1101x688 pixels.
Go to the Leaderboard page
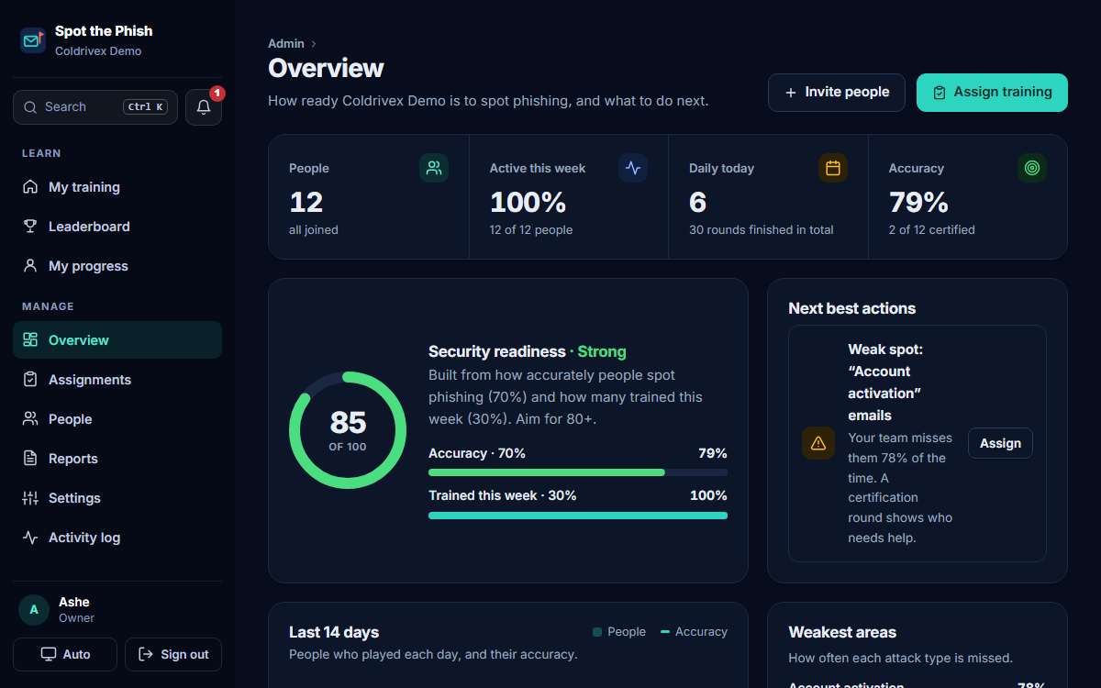coord(117,227)
